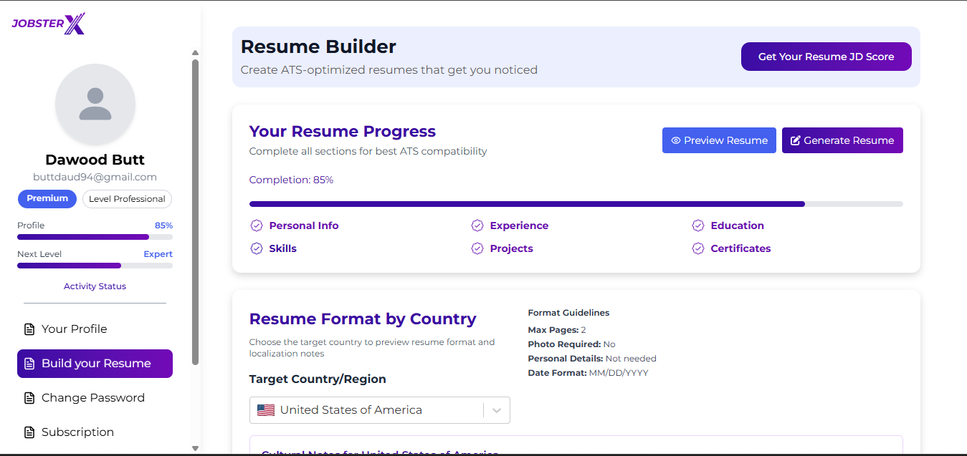The height and width of the screenshot is (456, 967).
Task: Open the United States of America combo box
Action: coord(366,410)
